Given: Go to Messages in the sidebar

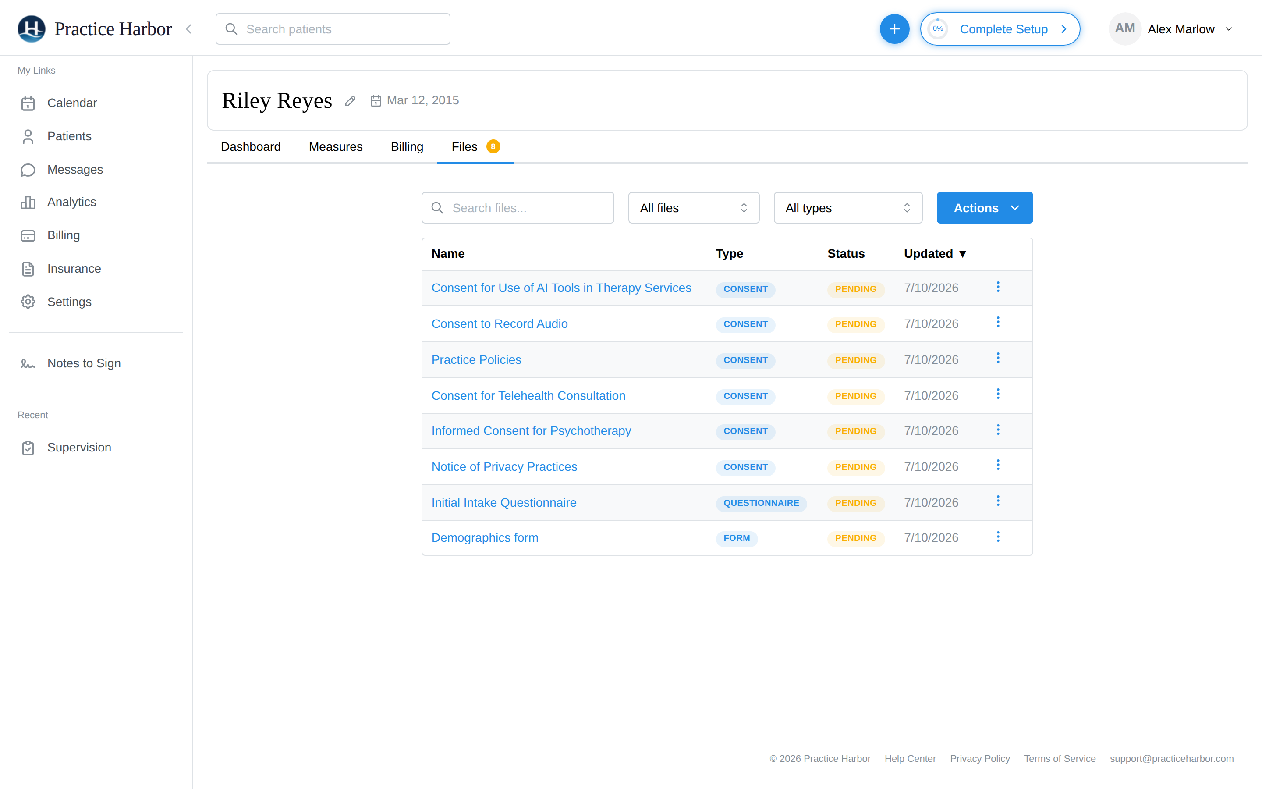Looking at the screenshot, I should pos(75,170).
